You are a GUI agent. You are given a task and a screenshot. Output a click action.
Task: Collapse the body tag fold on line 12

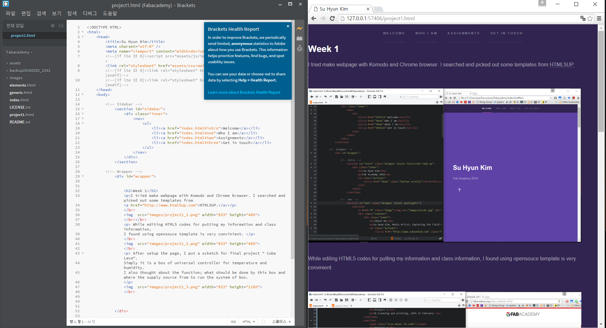(83, 95)
